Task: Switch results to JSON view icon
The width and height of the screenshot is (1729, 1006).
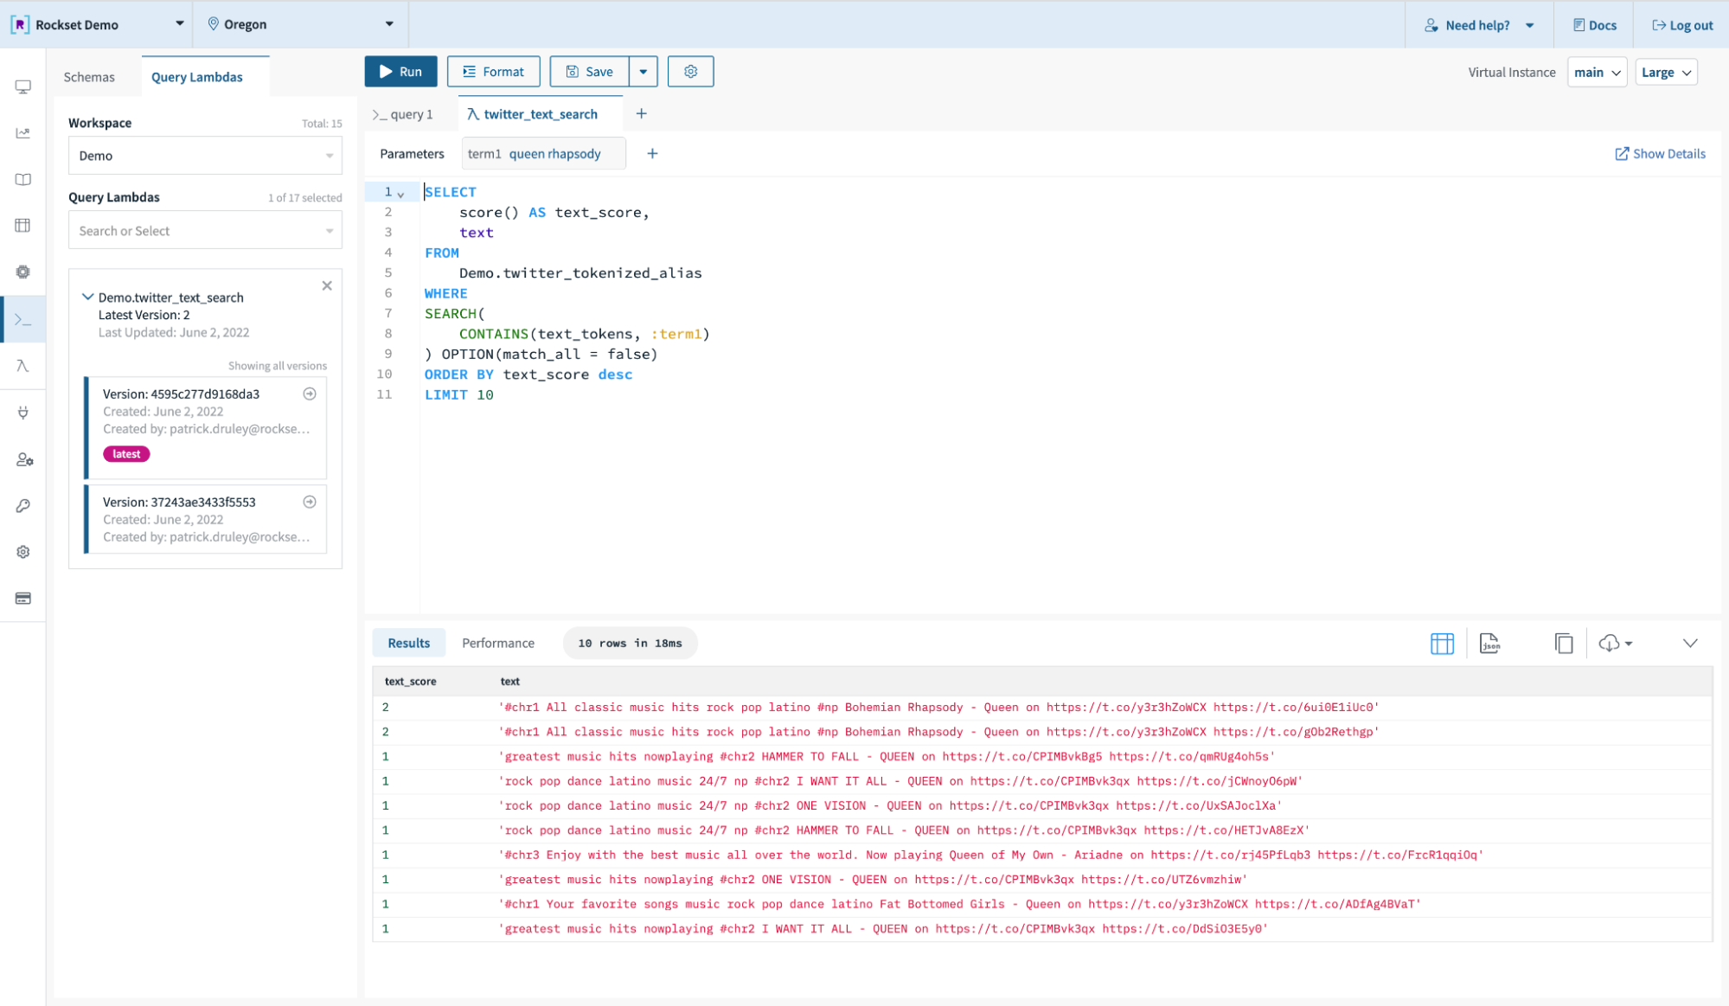Action: point(1489,644)
